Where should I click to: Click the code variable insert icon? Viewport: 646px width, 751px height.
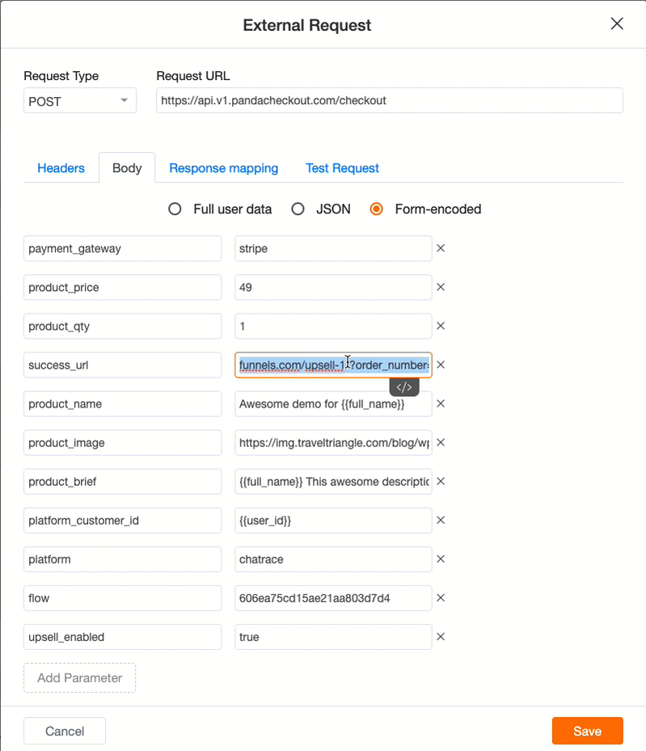[404, 387]
